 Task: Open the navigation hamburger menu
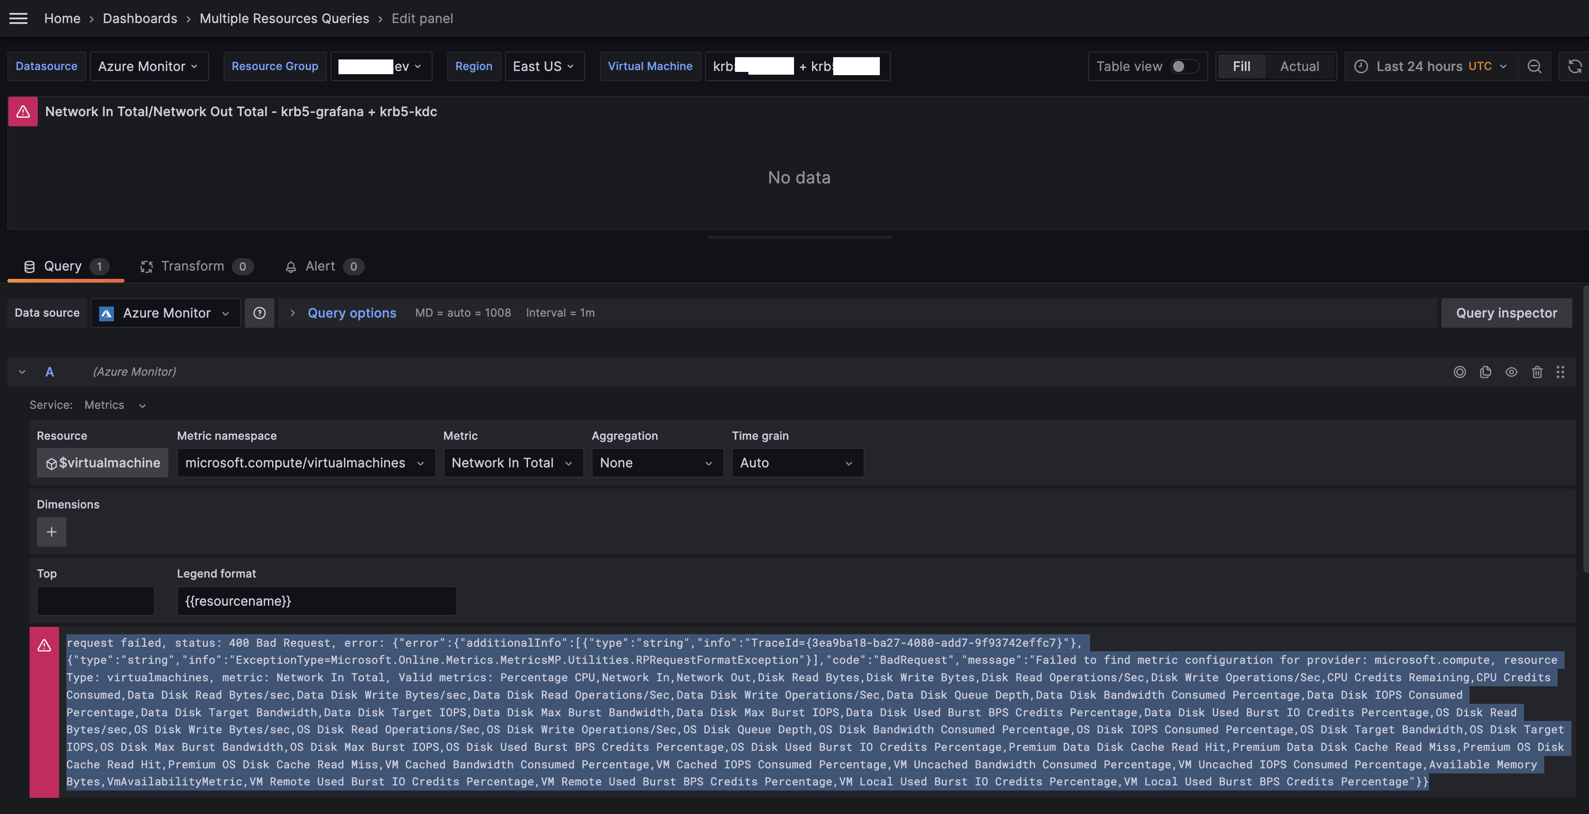[x=18, y=18]
